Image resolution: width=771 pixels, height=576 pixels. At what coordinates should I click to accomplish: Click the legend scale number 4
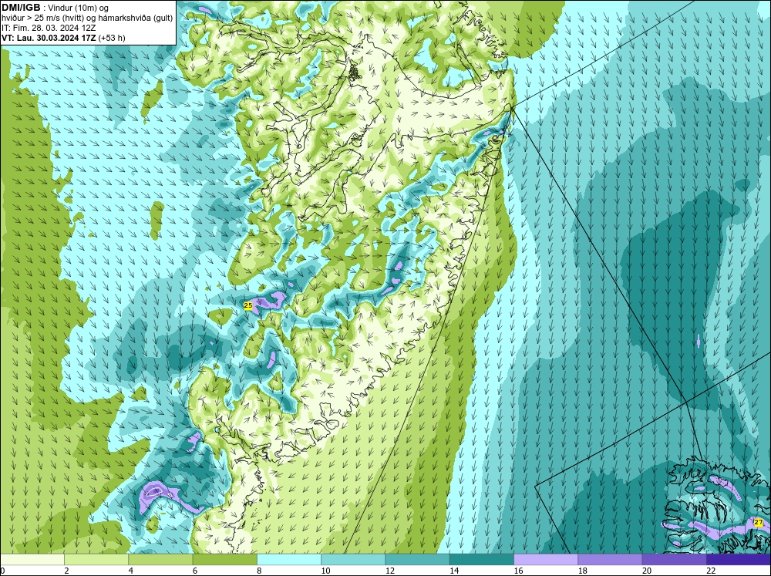point(131,571)
